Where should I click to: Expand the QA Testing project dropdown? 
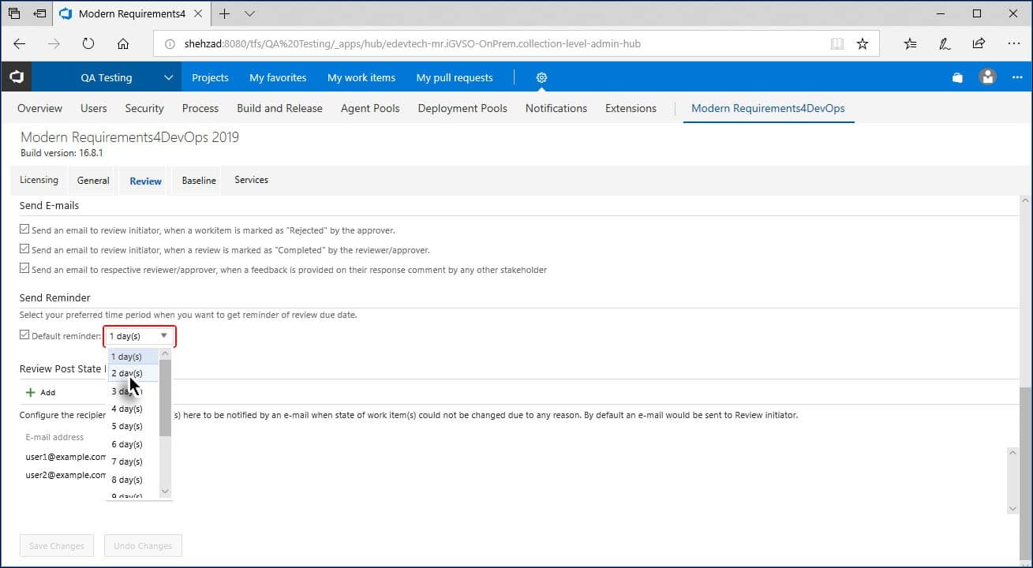pyautogui.click(x=168, y=77)
